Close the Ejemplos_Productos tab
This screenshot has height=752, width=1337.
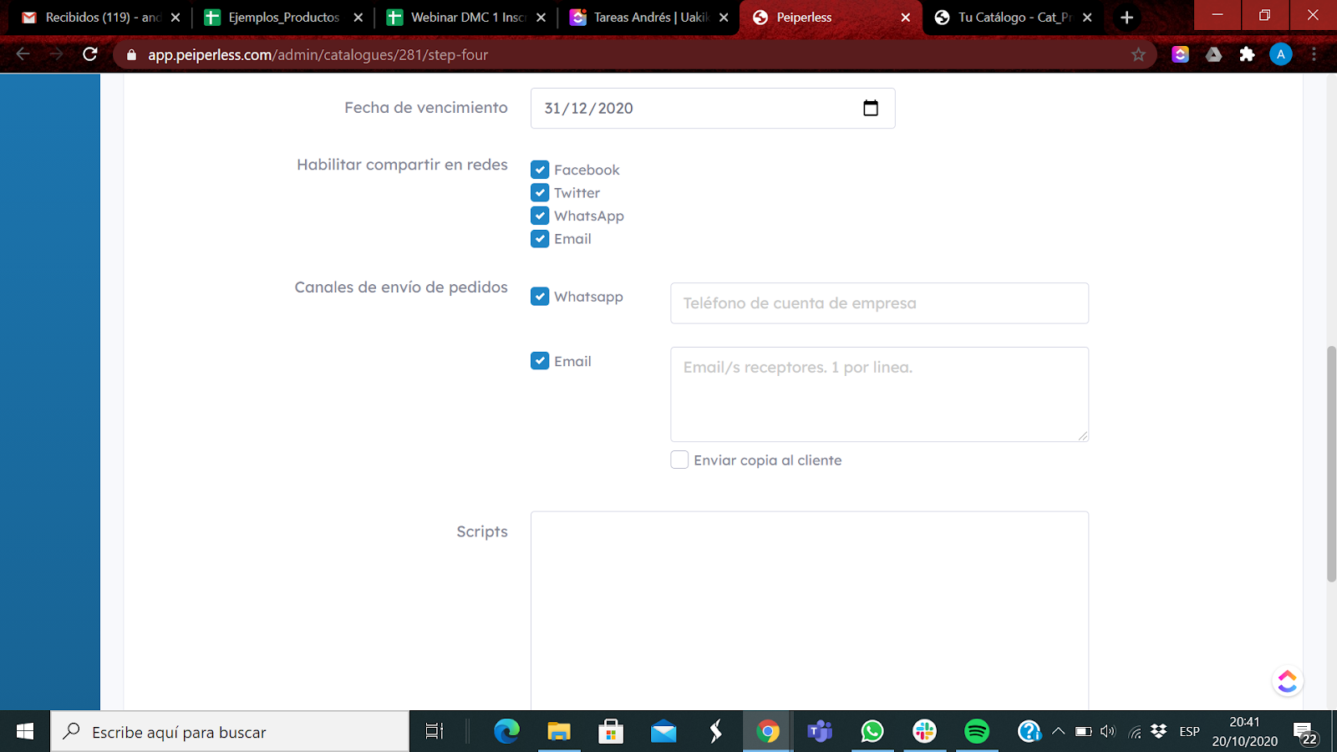point(358,18)
